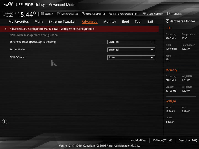Click Search on FAQ

[188, 140]
